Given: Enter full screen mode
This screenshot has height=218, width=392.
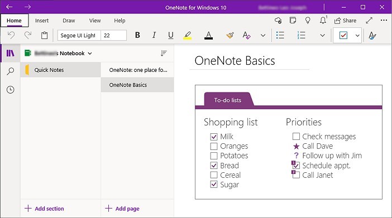Looking at the screenshot, I should coord(369,21).
